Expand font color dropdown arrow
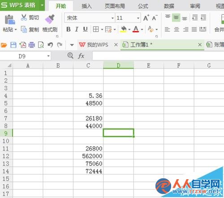Viewport: 224px width, 198px height. [x=142, y=30]
